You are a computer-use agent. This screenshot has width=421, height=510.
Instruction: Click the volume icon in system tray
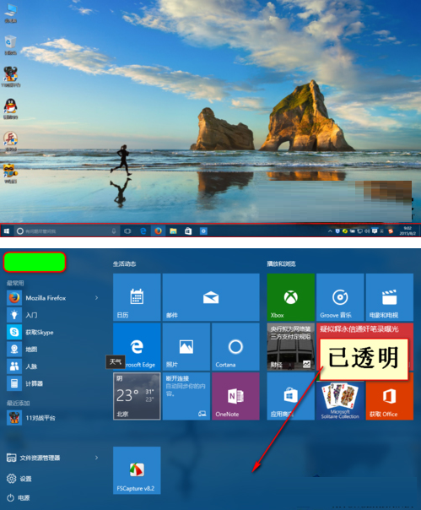(x=367, y=231)
